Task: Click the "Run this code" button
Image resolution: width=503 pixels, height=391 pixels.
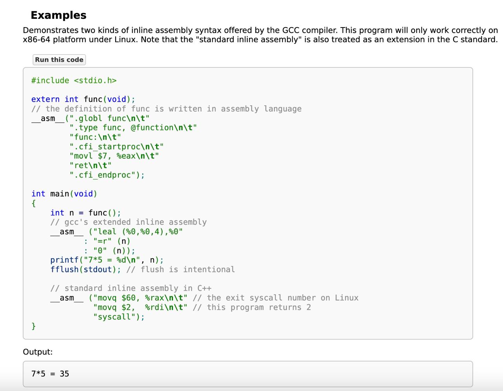Action: coord(59,60)
